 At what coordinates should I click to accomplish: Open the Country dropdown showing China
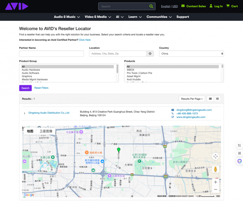pos(191,53)
